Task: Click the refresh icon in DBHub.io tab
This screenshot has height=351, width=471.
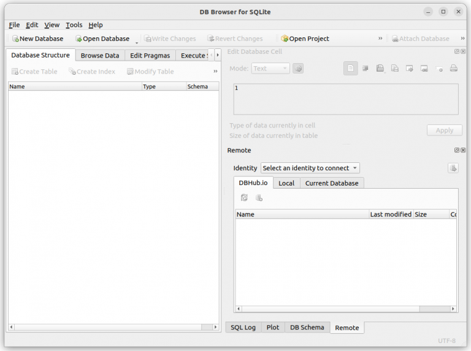Action: point(244,198)
